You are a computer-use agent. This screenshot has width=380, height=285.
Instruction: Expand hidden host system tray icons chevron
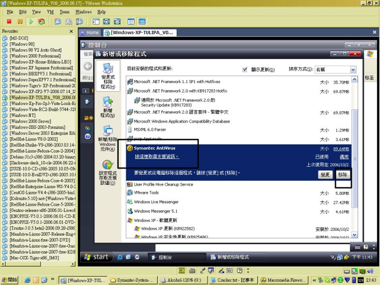(314, 280)
